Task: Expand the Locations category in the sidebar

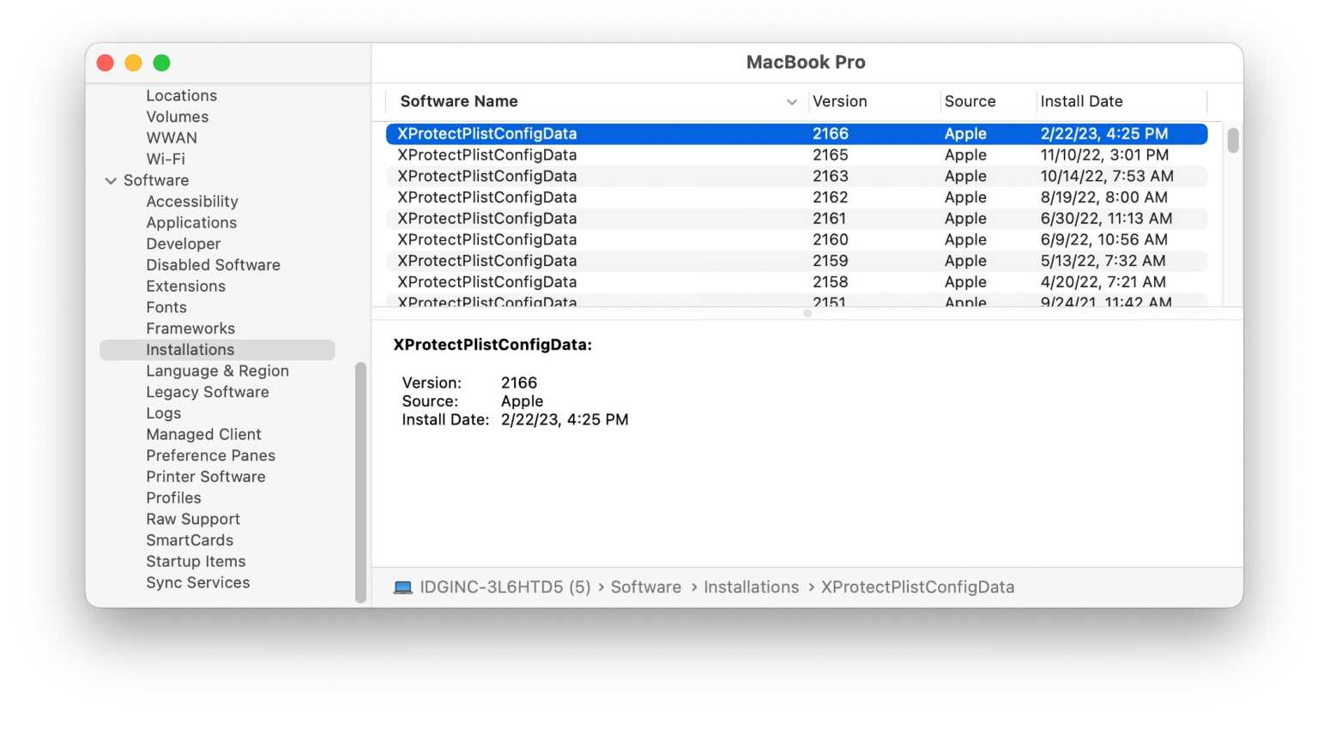Action: click(181, 95)
